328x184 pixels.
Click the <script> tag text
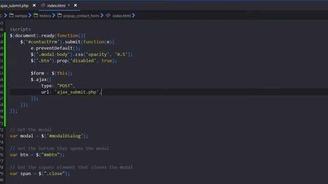click(x=20, y=30)
